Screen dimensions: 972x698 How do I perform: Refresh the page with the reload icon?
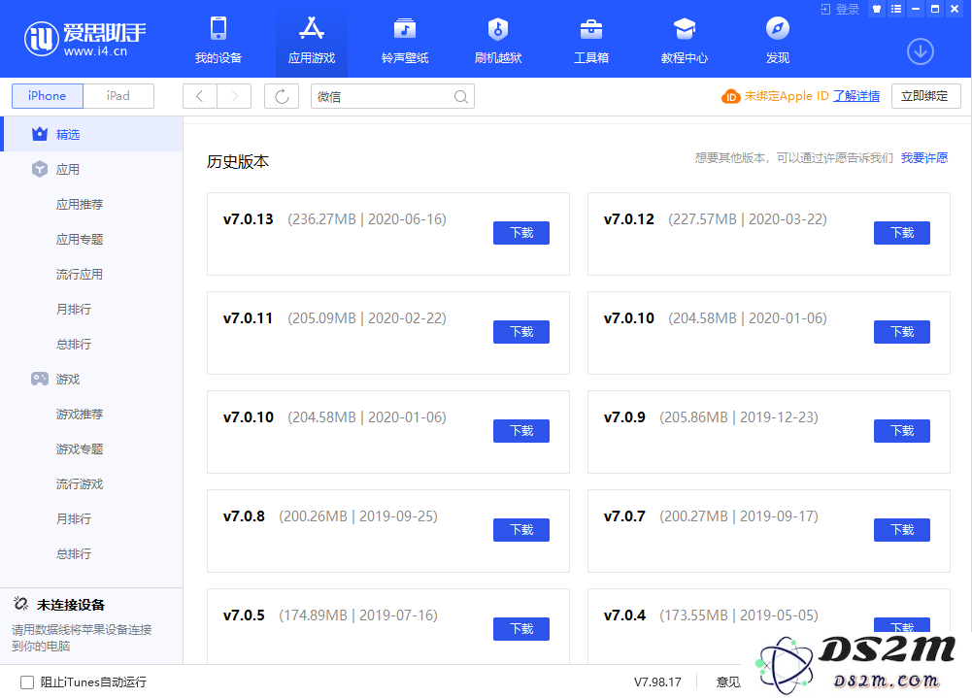pos(282,96)
